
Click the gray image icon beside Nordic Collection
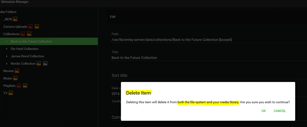pyautogui.click(x=45, y=63)
